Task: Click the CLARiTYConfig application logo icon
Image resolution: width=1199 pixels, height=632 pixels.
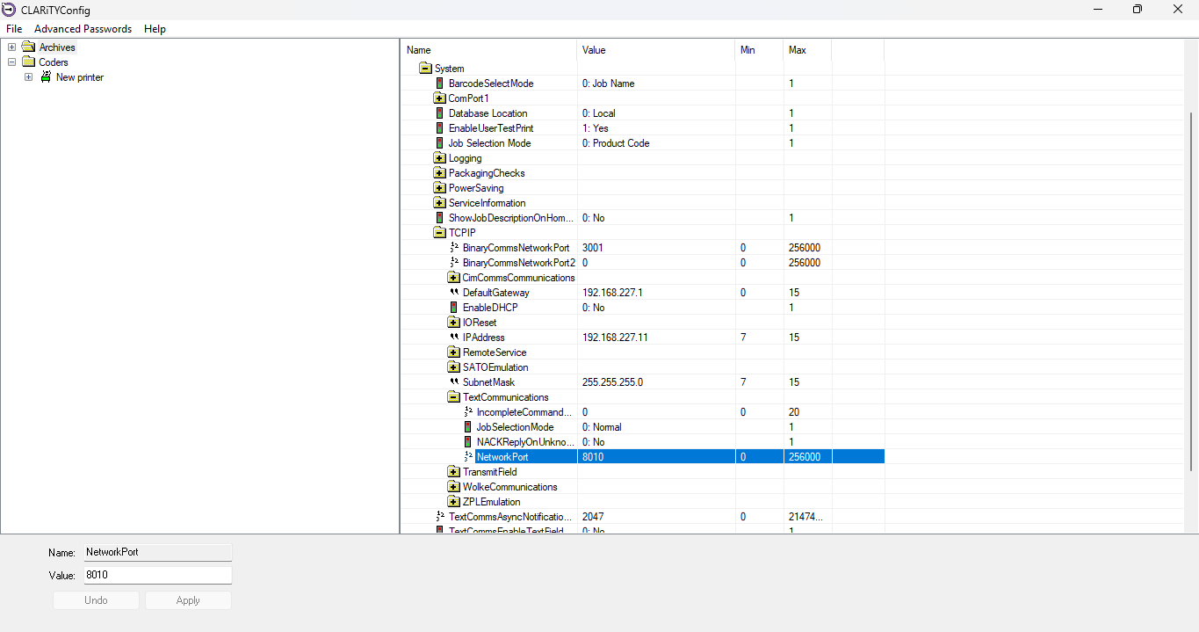Action: coord(10,10)
